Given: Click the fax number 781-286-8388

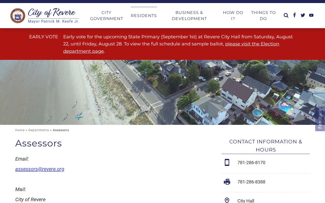Looking at the screenshot, I should click(x=251, y=182).
